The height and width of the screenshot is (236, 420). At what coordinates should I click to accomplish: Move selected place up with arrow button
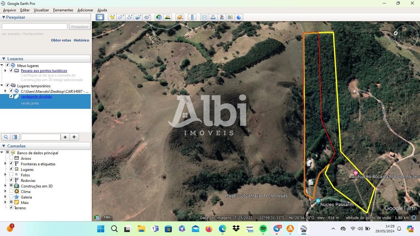(x=65, y=137)
